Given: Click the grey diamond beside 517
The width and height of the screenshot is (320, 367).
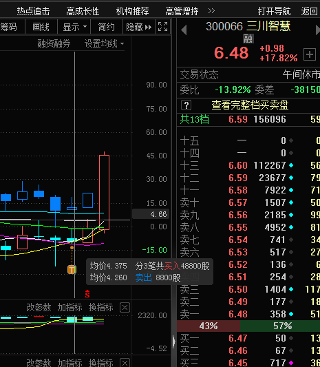Looking at the screenshot, I should [x=291, y=252].
